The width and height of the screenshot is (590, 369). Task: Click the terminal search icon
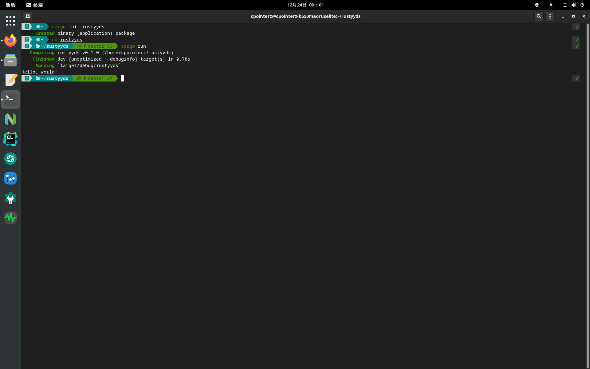point(539,16)
